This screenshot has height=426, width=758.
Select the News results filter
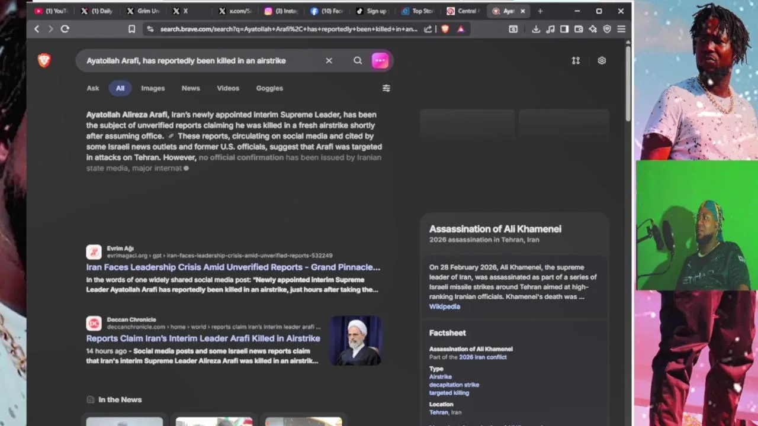click(191, 88)
